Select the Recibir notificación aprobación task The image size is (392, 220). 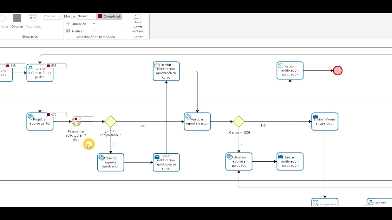pyautogui.click(x=290, y=71)
